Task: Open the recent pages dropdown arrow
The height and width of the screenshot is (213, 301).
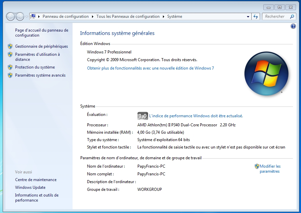Action: pyautogui.click(x=27, y=16)
